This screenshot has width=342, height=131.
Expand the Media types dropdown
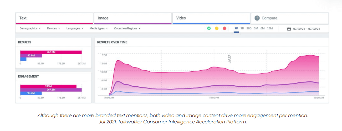coord(99,28)
